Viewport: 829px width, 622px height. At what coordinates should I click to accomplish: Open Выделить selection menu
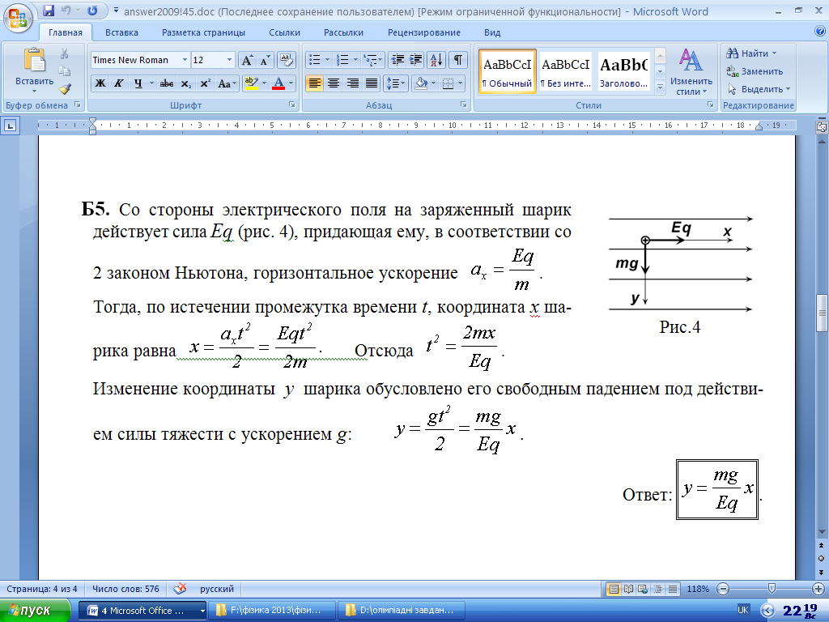coord(759,89)
